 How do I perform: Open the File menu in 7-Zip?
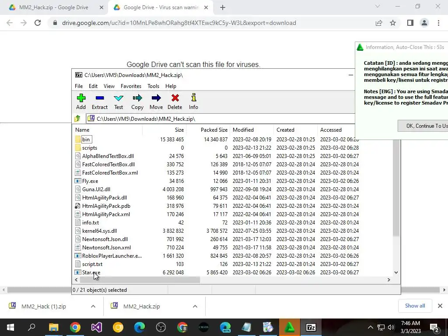pos(79,86)
